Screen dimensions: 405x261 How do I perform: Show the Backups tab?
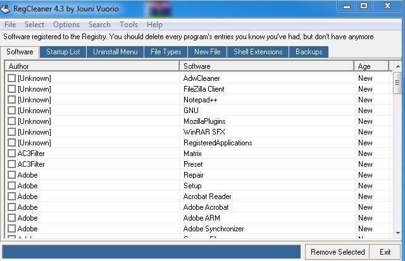tap(309, 52)
